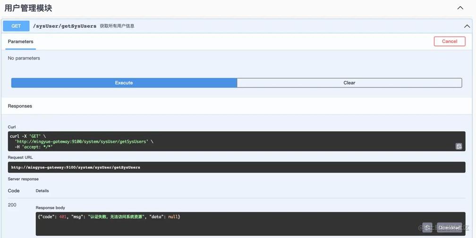Clear the response results
Screen dimensions: 476x238
pos(349,83)
